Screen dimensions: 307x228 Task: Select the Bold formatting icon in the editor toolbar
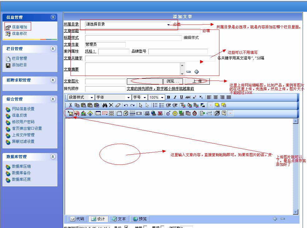[x=168, y=97]
